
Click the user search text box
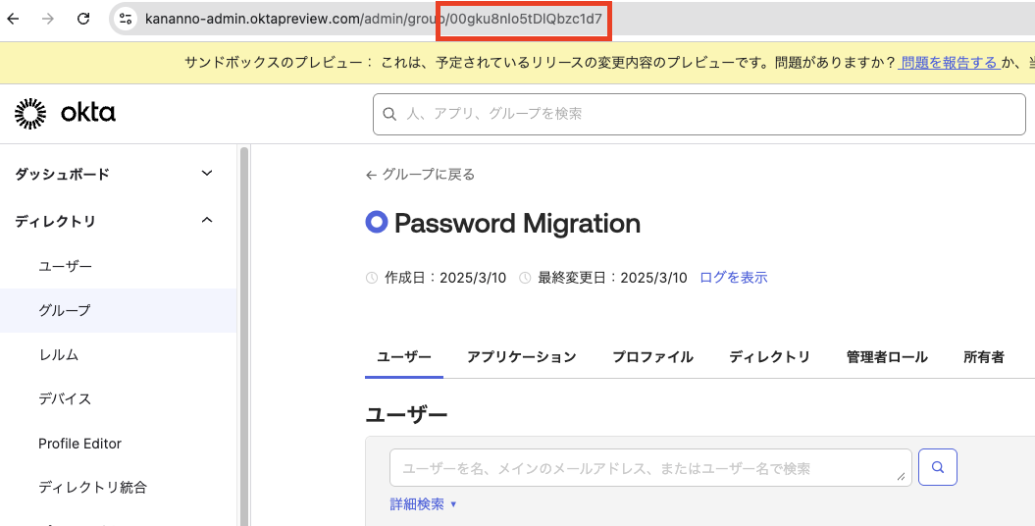(x=649, y=468)
